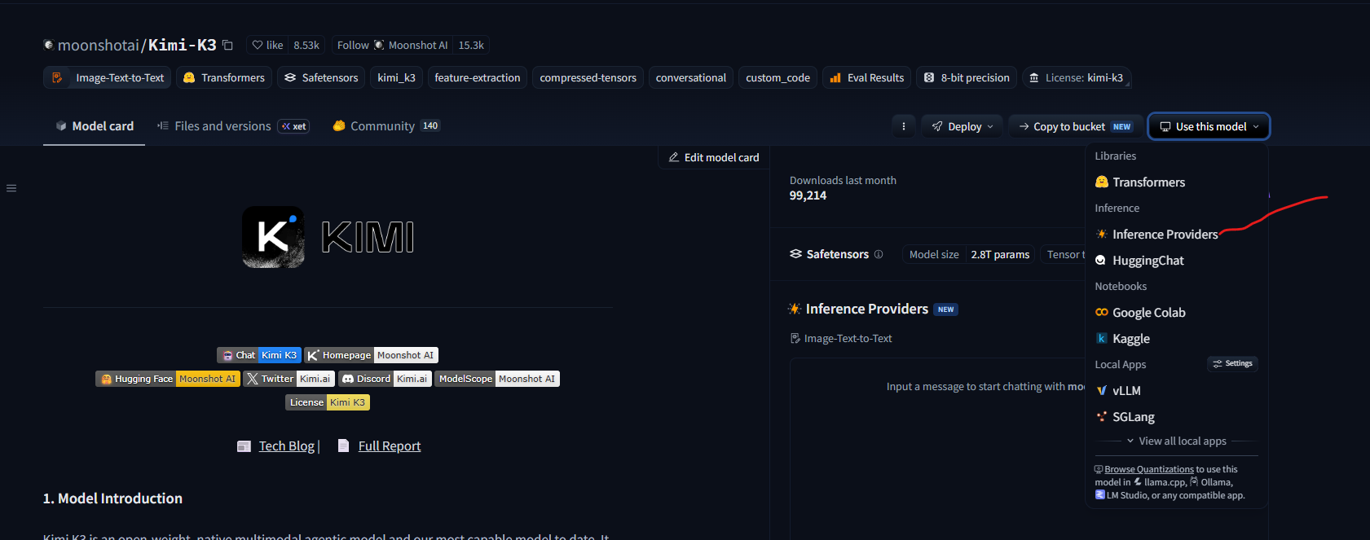Expand View all local apps

point(1176,441)
